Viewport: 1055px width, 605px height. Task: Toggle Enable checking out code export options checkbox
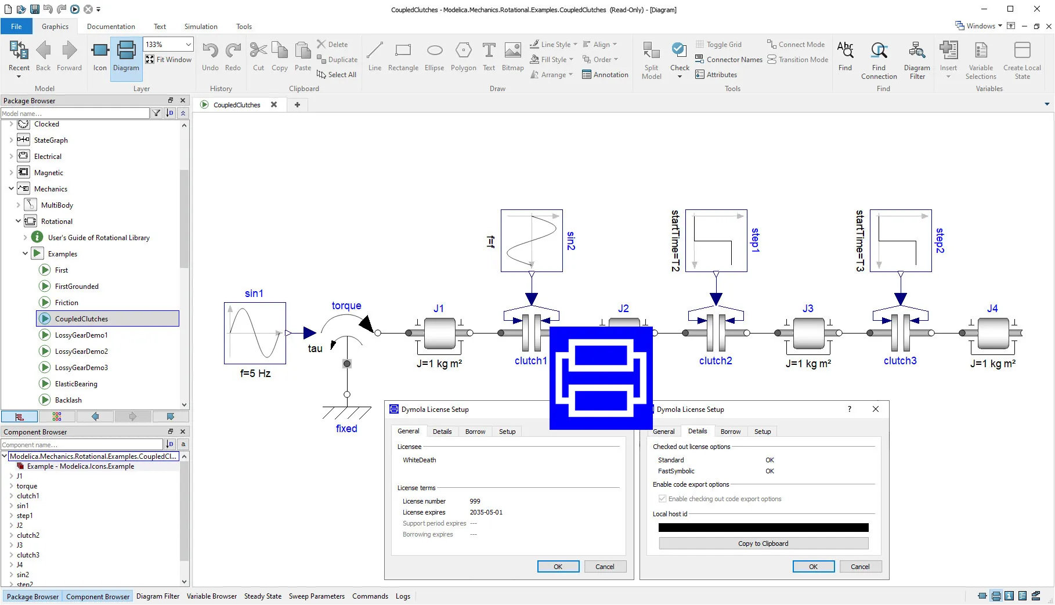(x=662, y=499)
